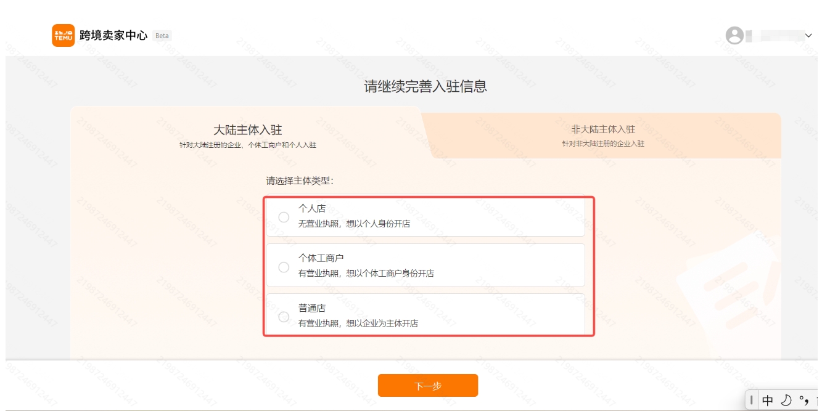This screenshot has height=411, width=822.
Task: Switch to 大陆主体入驻 tab
Action: [248, 136]
